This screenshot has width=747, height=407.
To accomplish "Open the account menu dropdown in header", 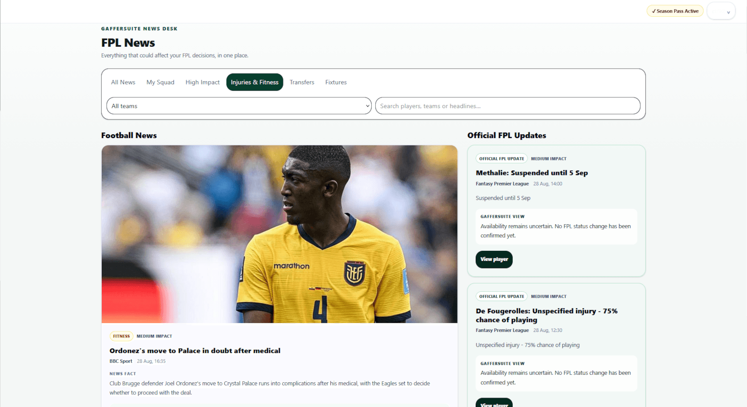I will (x=721, y=11).
